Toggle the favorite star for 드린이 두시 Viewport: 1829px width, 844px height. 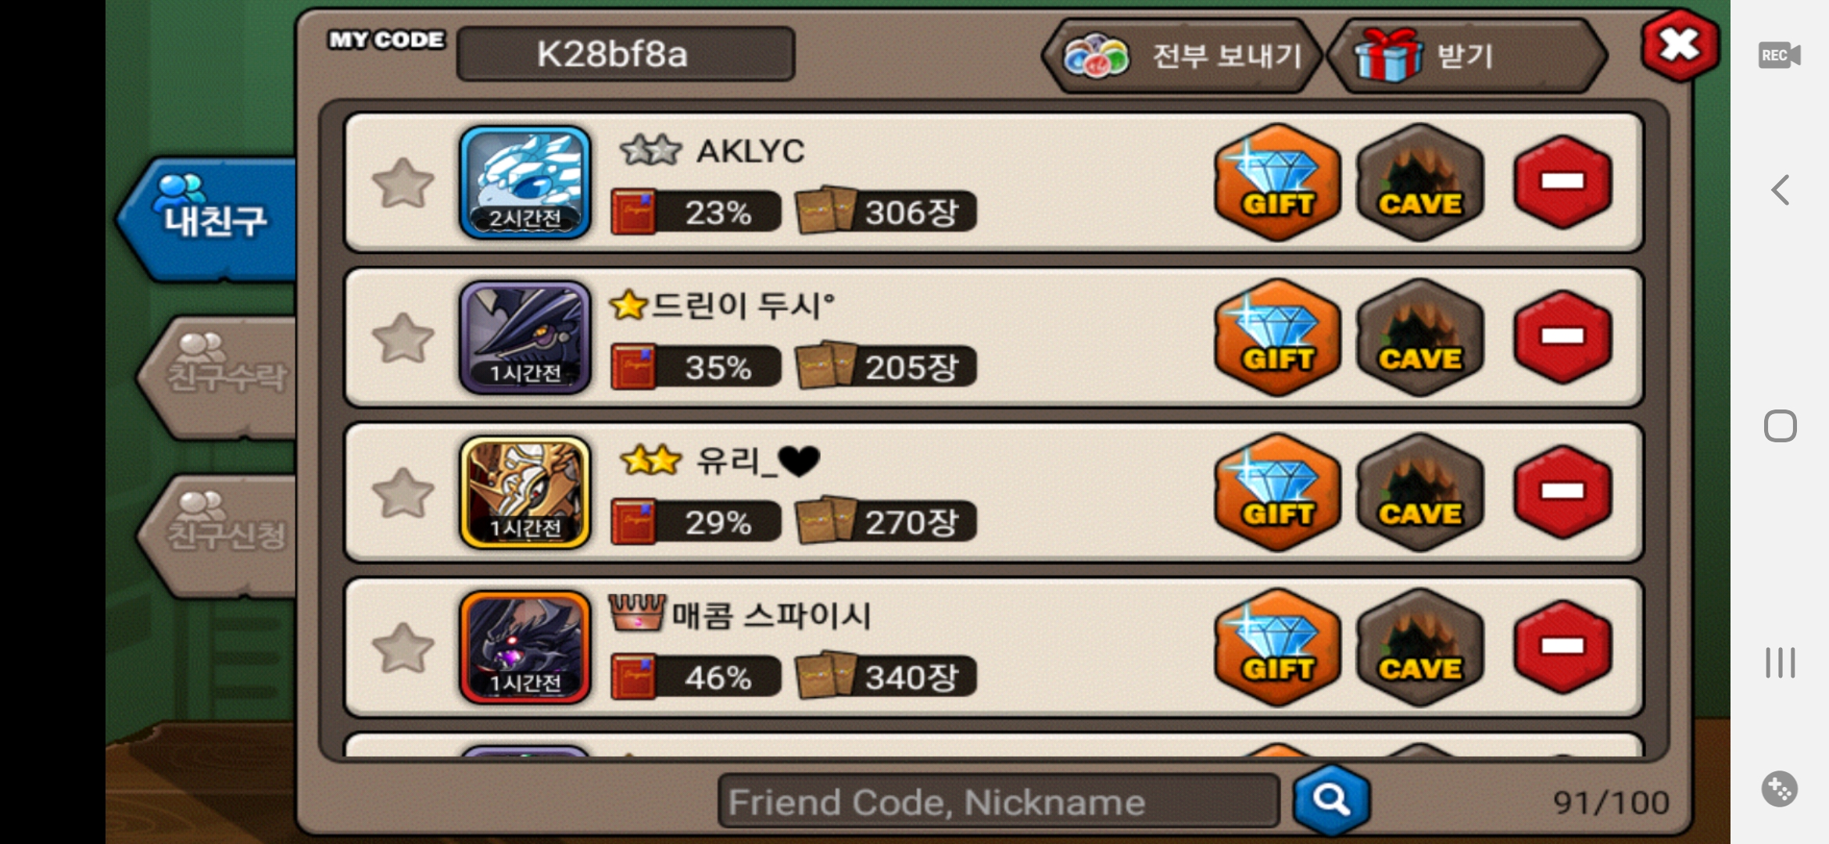[403, 338]
